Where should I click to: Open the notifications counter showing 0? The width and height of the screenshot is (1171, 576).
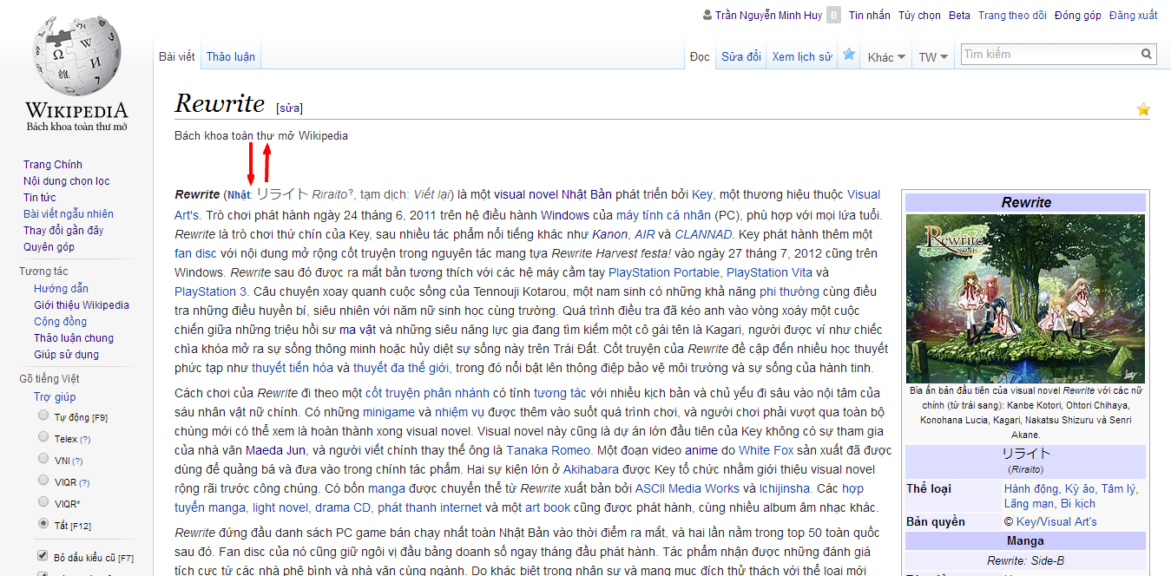point(833,15)
